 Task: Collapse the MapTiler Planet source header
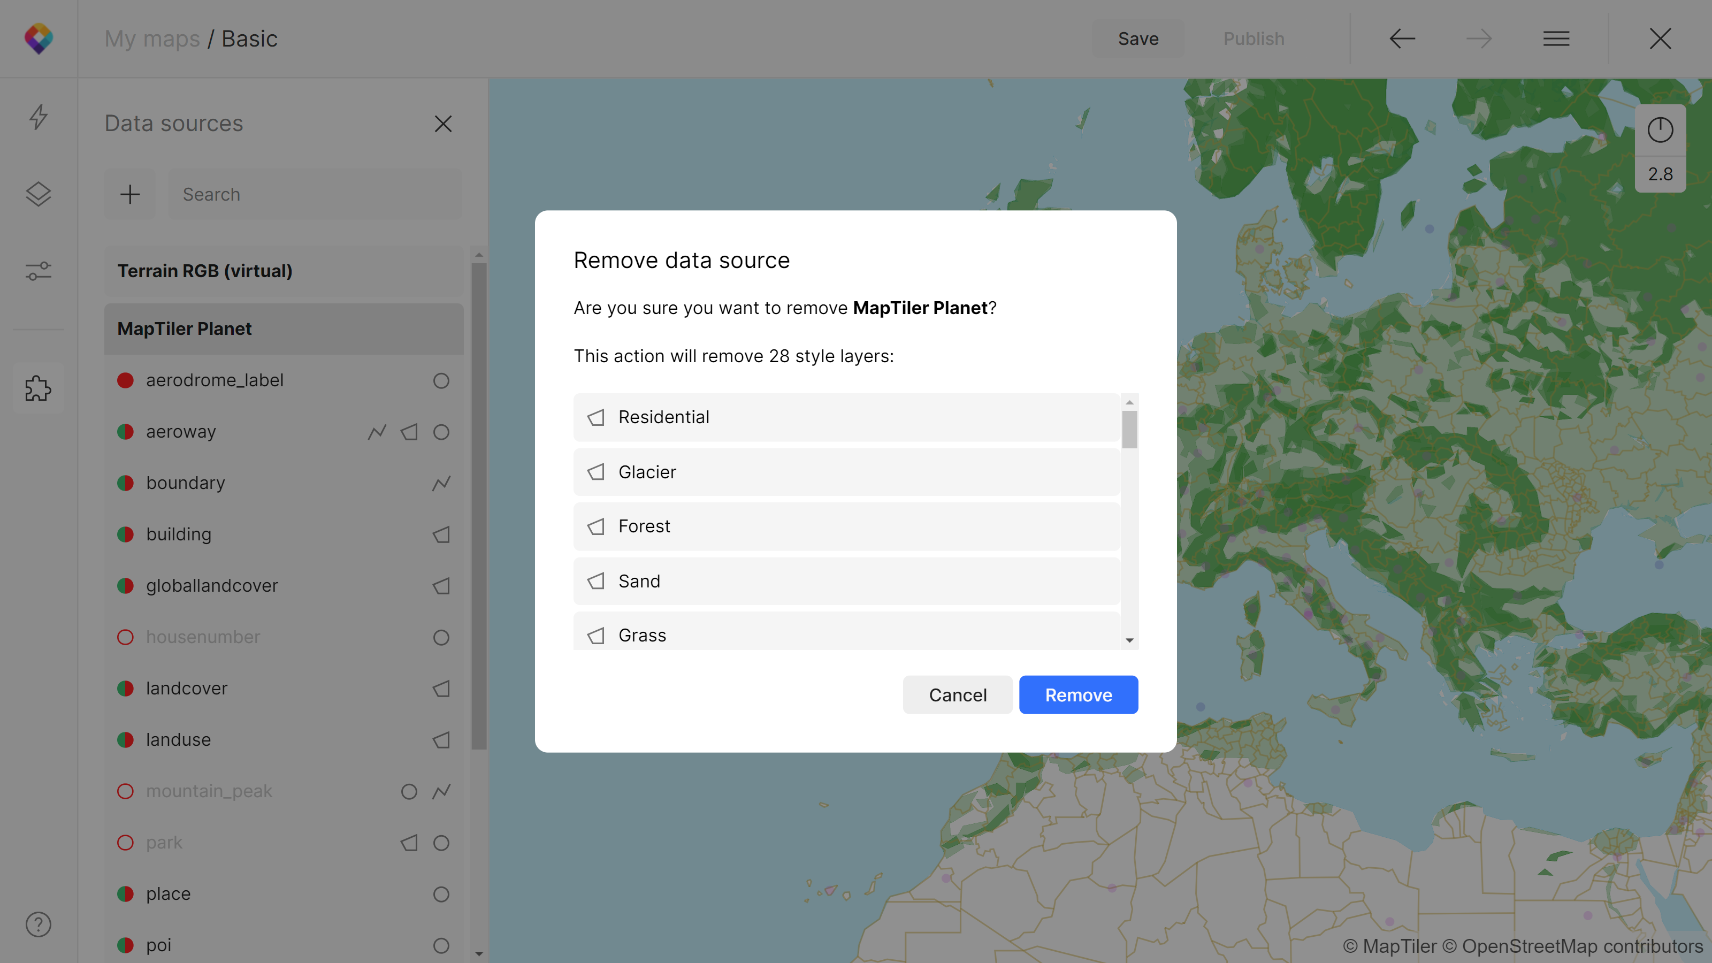(284, 329)
